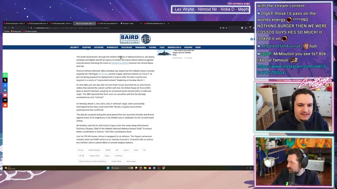Expand the MORE navigation menu

198,48
